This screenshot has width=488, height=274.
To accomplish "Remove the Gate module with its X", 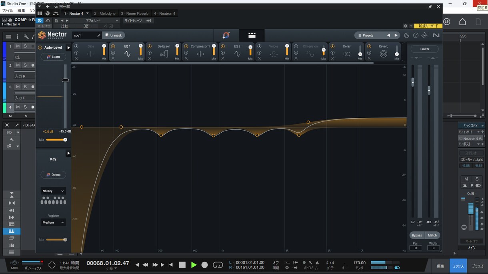I will pos(76,58).
